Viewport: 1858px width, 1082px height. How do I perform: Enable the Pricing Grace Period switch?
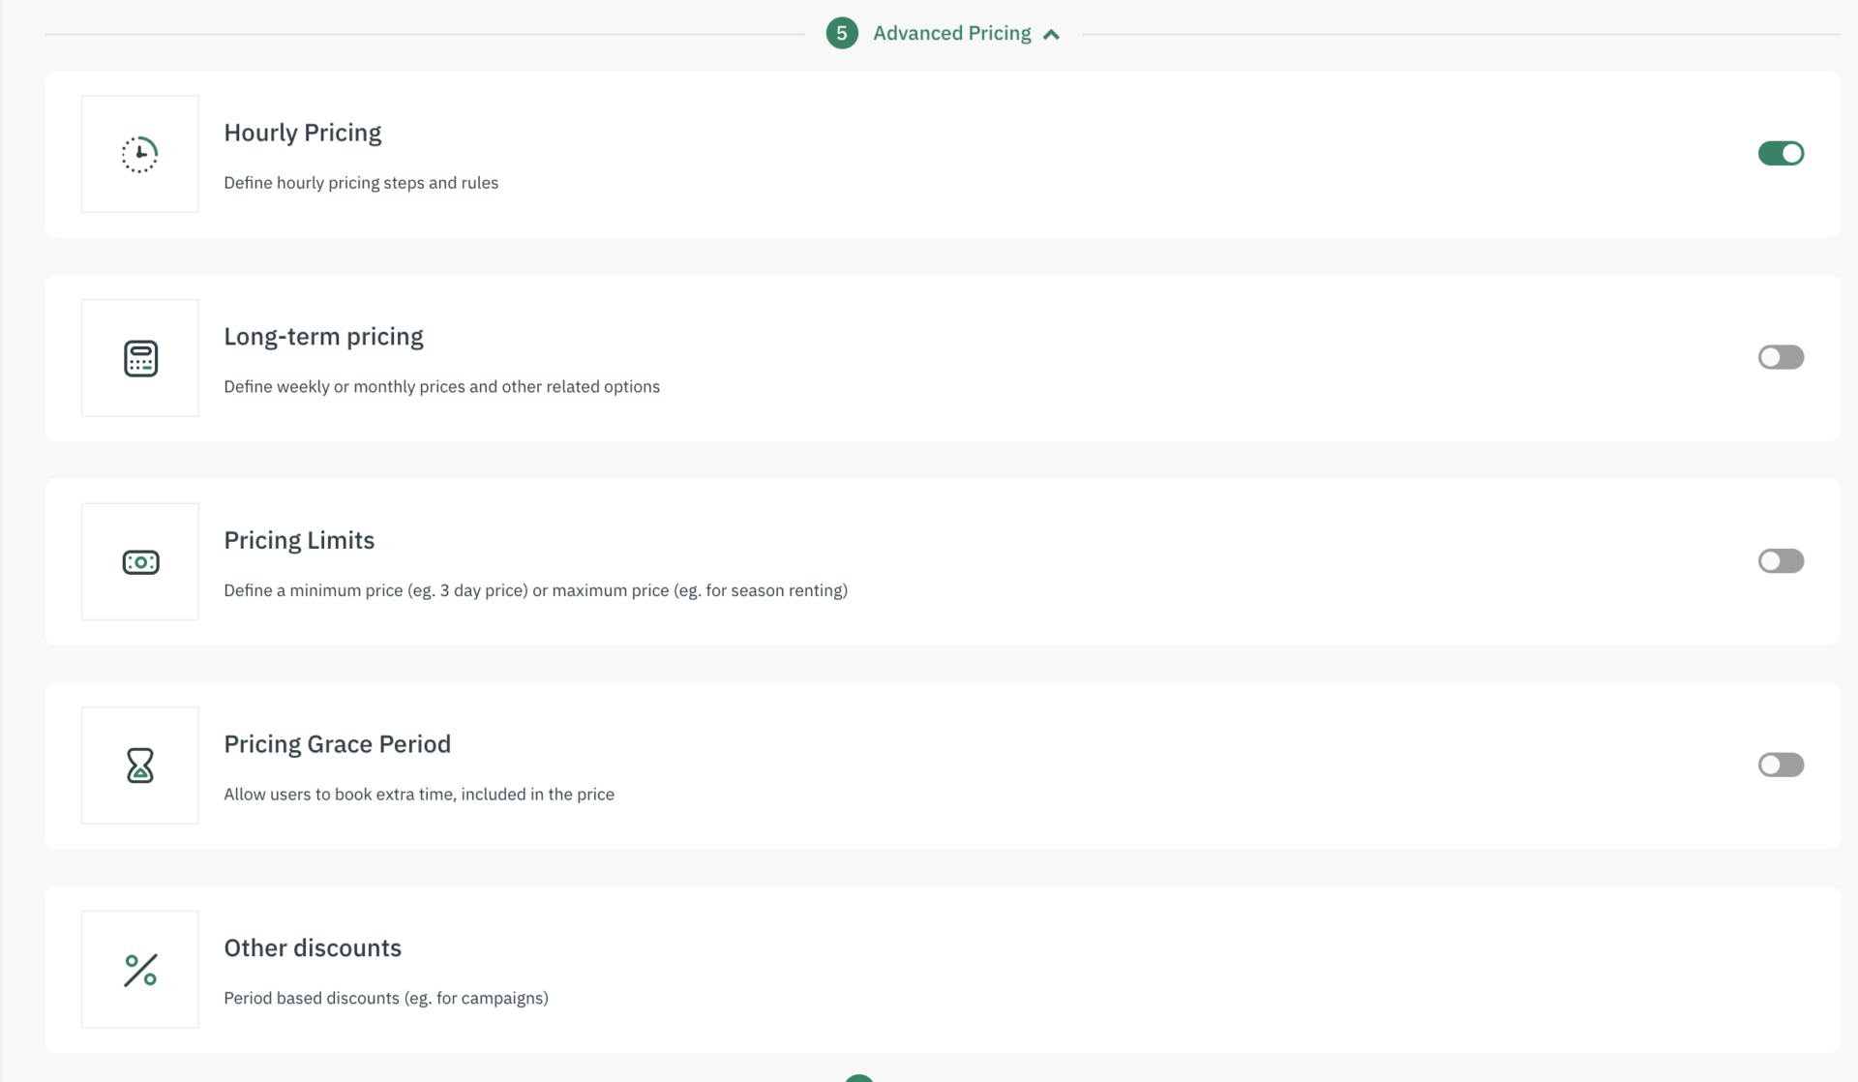point(1781,766)
